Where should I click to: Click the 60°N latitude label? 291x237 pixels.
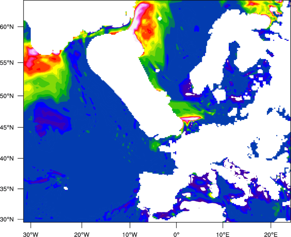[x=7, y=27]
